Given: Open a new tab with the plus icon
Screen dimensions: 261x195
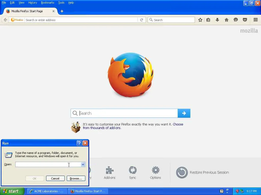Looking at the screenshot, I should tap(62, 11).
